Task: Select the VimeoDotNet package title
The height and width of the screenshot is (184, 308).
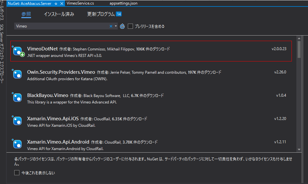Action: tap(42, 49)
